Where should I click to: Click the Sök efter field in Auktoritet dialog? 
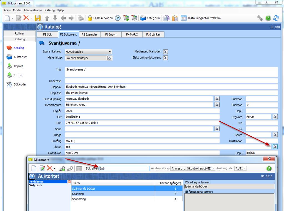(x=124, y=168)
